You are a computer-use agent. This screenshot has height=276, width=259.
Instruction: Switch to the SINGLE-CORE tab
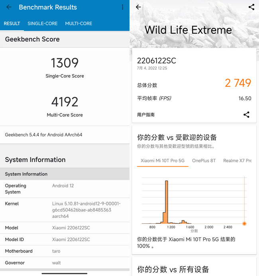pyautogui.click(x=42, y=23)
